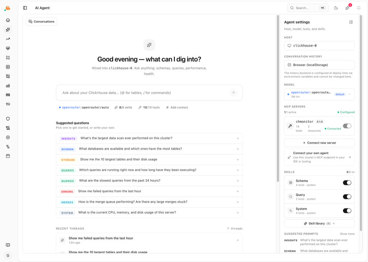Select the databases available schema question
Image resolution: width=368 pixels, height=262 pixels.
point(149,149)
